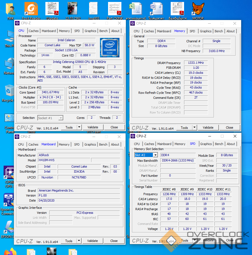Click the Intel Celeron inside logo

[110, 48]
